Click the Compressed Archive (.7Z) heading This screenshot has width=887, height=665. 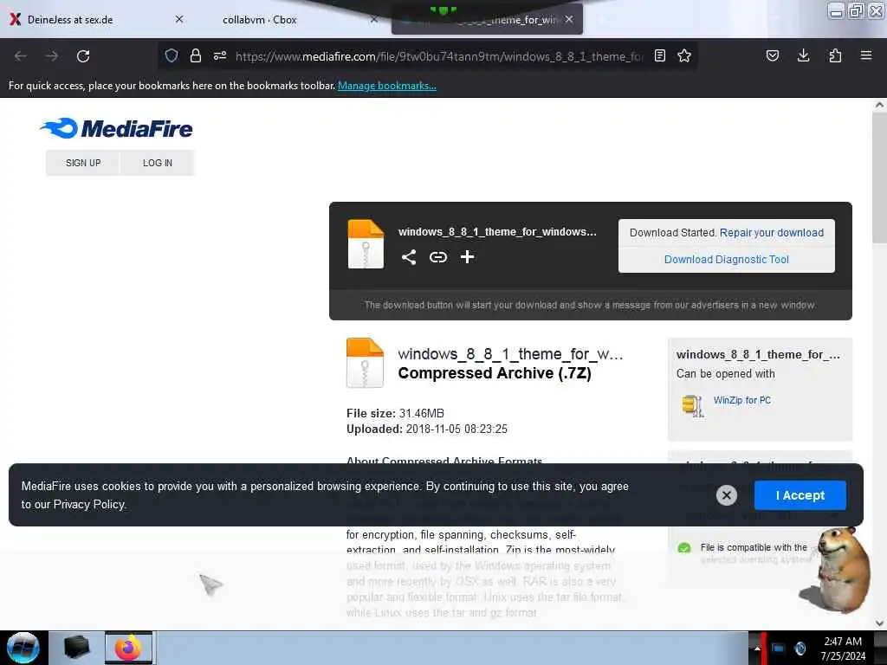(495, 373)
